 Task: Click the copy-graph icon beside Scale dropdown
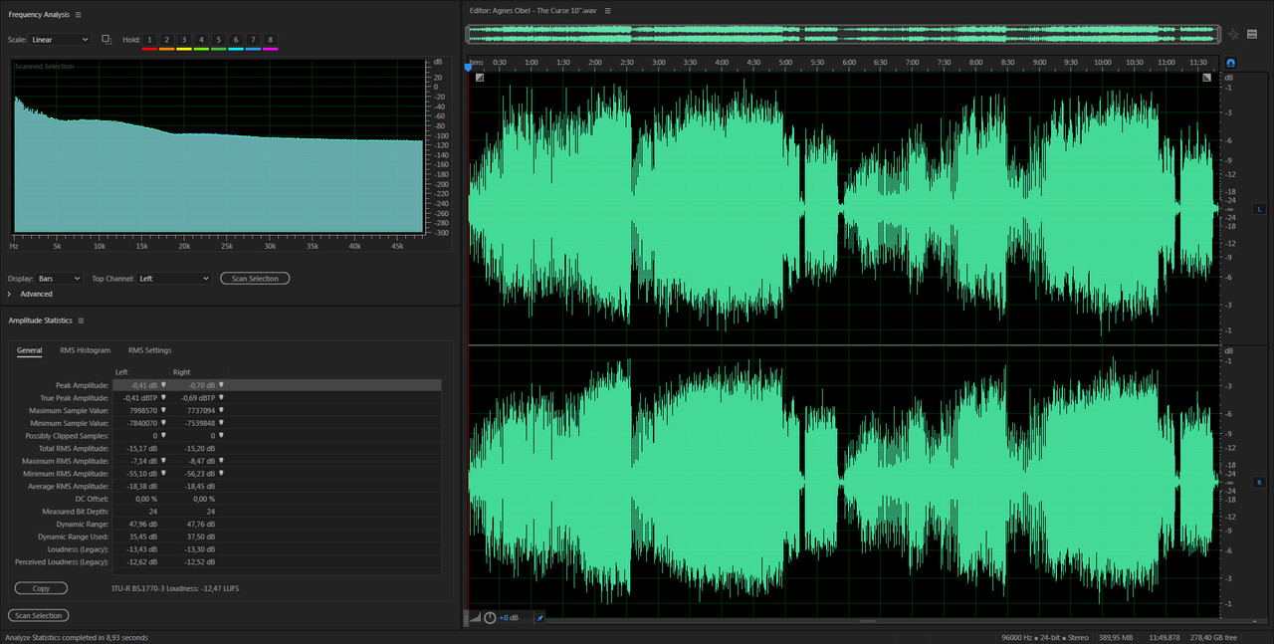(106, 40)
